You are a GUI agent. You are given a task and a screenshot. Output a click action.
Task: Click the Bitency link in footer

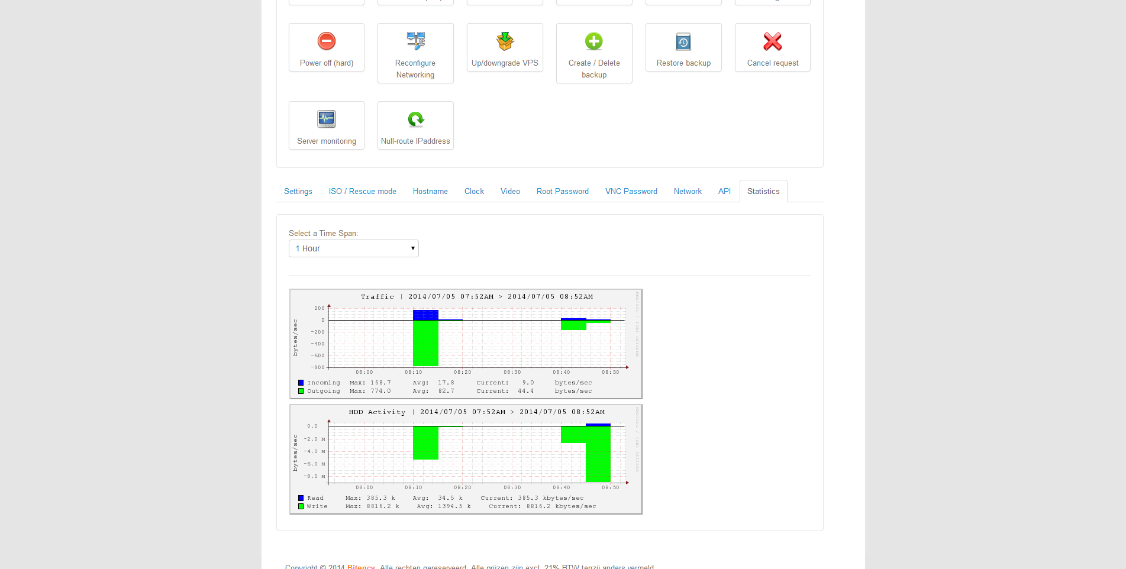coord(361,566)
